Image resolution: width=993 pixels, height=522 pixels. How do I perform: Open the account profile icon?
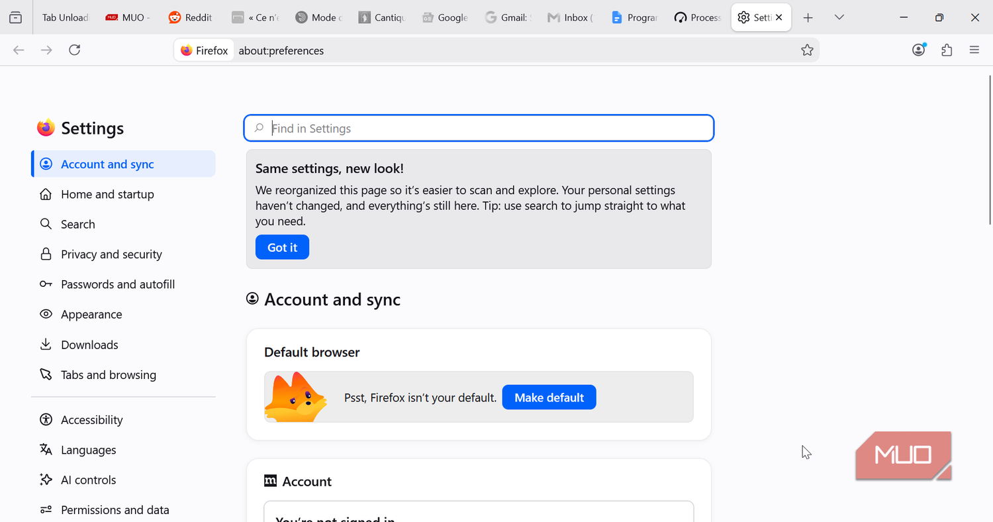pos(919,50)
